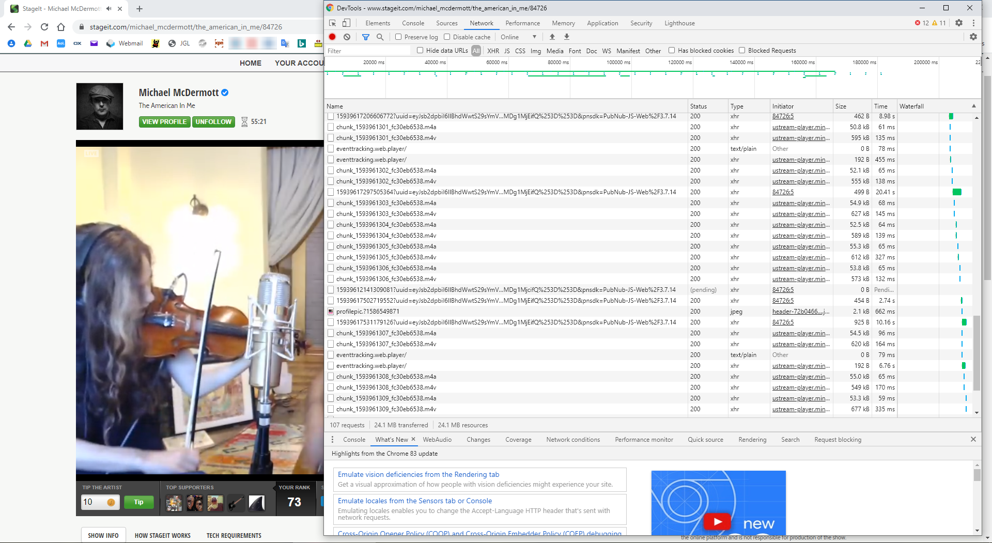The image size is (992, 543).
Task: Sort the request list by Initiator column
Action: click(801, 106)
